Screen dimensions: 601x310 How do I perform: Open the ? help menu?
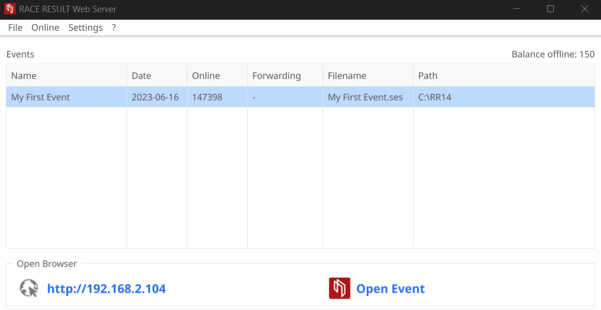click(114, 28)
